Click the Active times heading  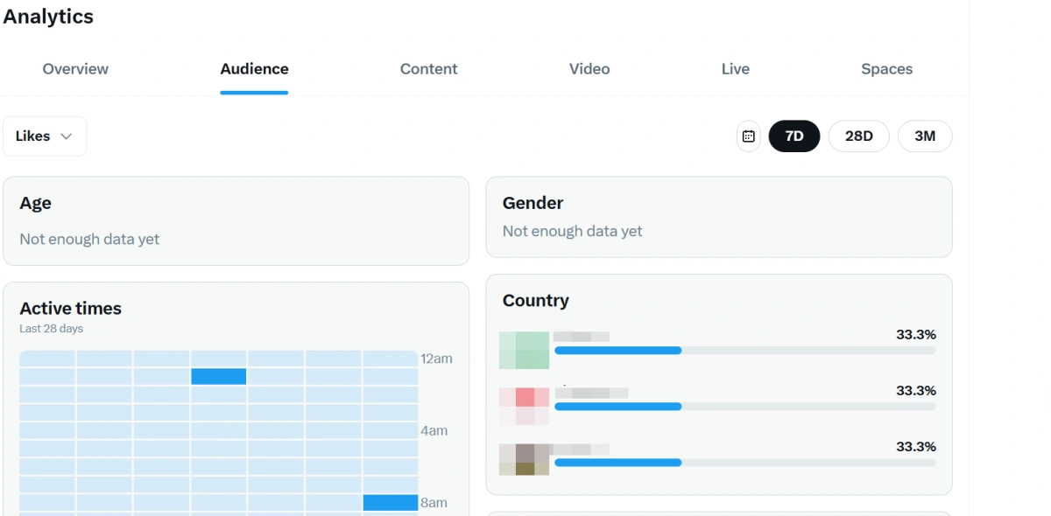(71, 309)
